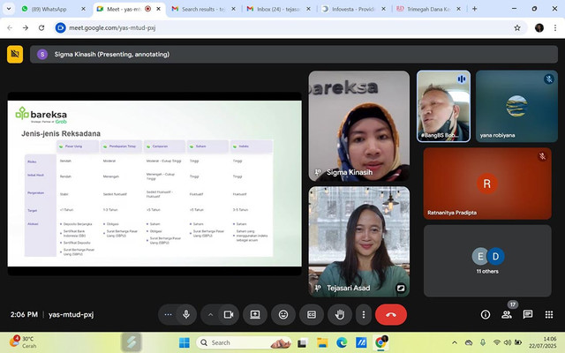Mute the microphone in Meet toolbar
The width and height of the screenshot is (565, 353).
[186, 314]
